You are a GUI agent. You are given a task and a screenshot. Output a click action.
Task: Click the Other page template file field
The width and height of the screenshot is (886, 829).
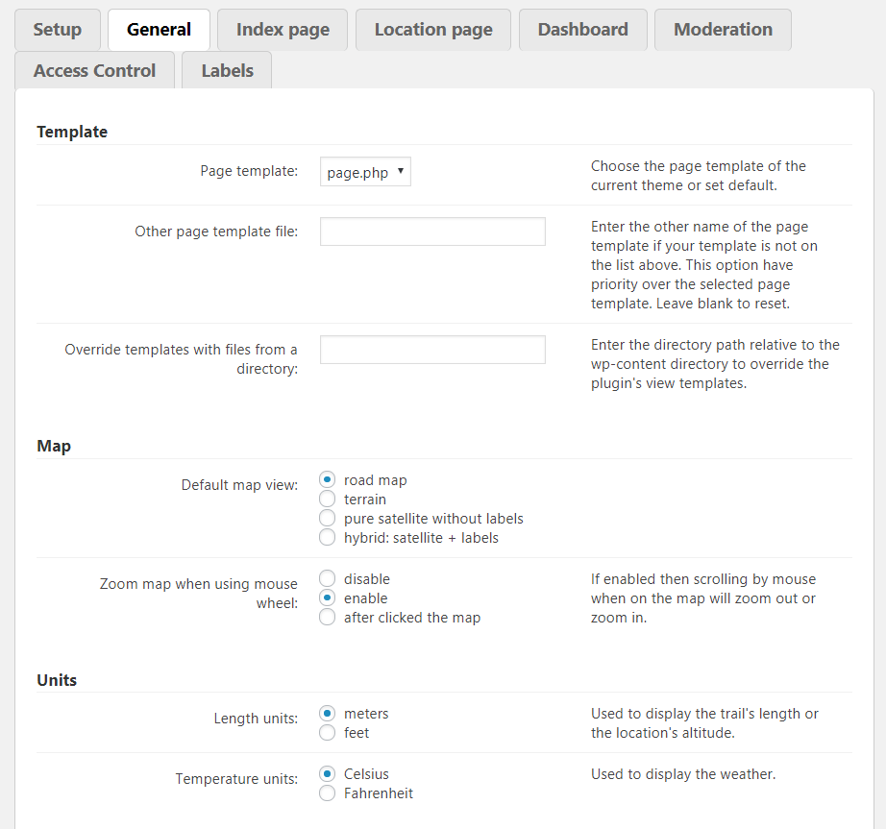pyautogui.click(x=432, y=232)
